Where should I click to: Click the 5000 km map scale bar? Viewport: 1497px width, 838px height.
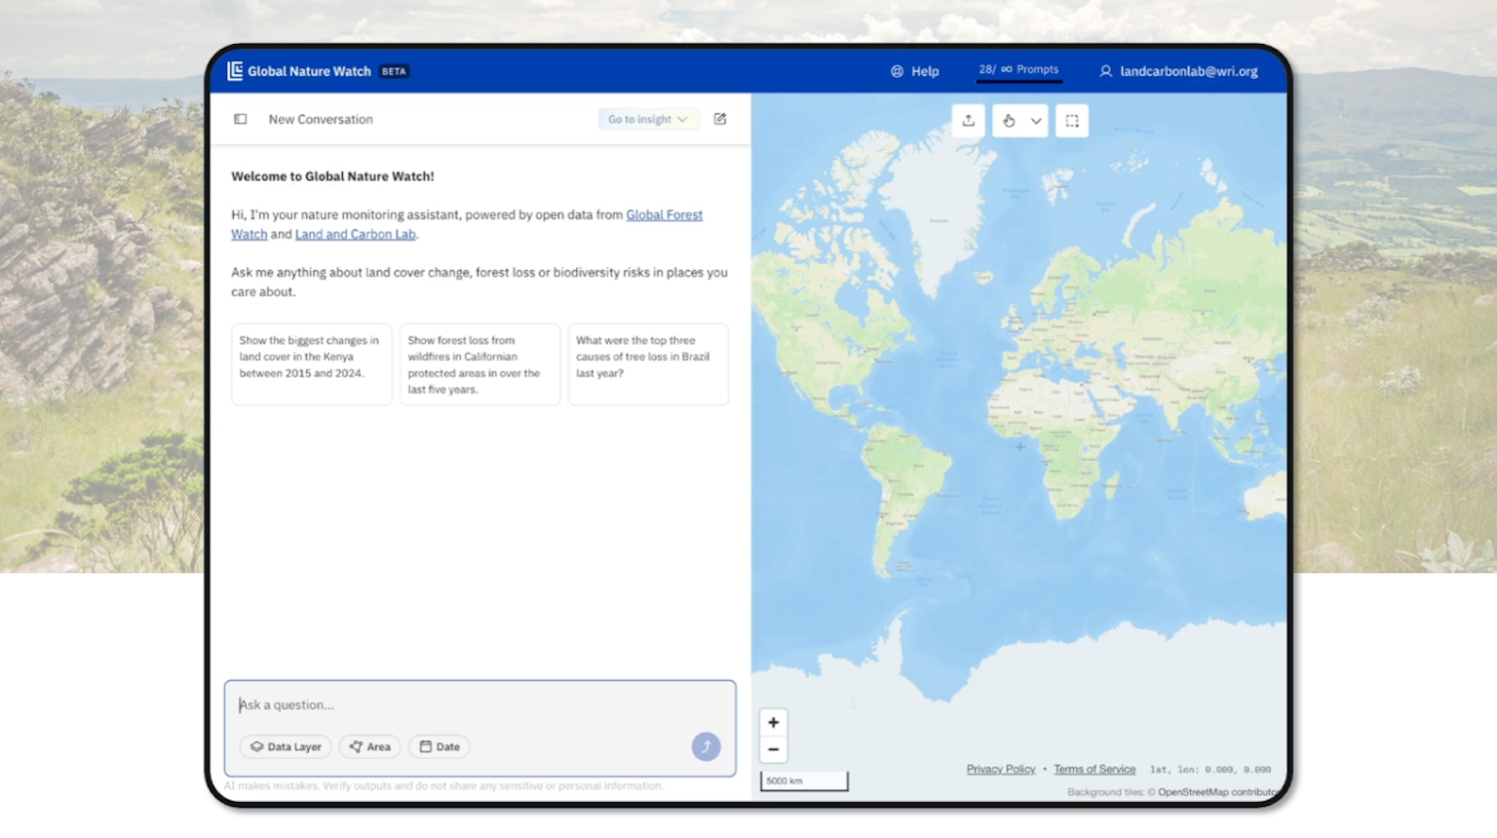pyautogui.click(x=804, y=781)
